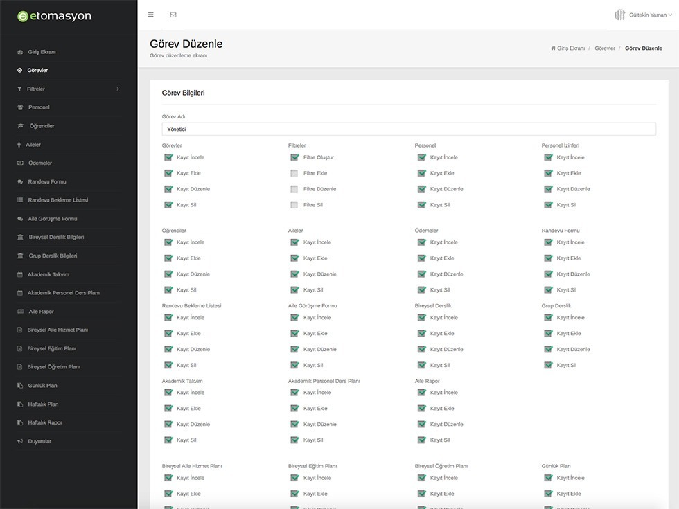Enable the Filtre Ekle checkbox

(x=294, y=173)
